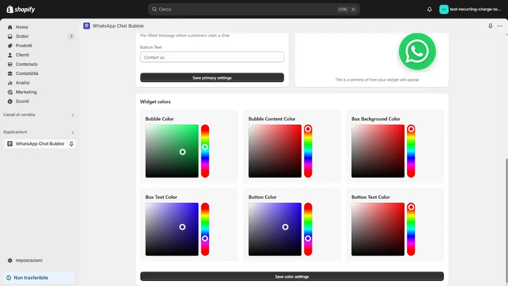Click the WhatsApp Chat Bubble header app icon

pos(86,26)
